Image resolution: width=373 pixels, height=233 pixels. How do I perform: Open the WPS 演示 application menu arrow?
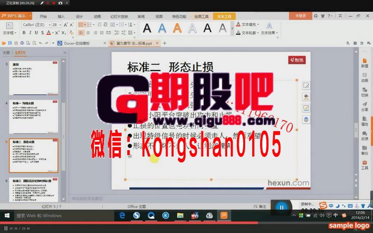coord(30,16)
